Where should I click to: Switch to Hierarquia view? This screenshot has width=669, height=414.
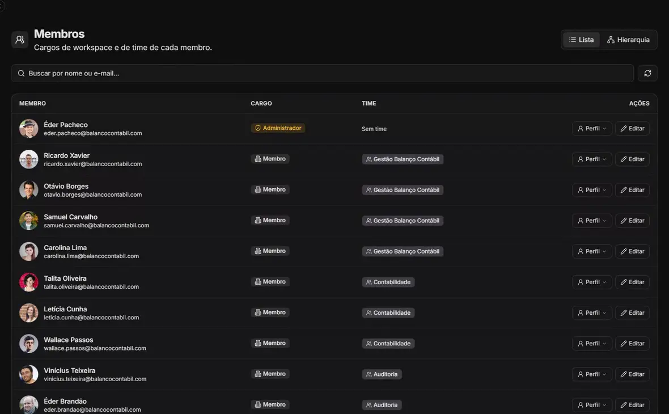(x=628, y=40)
